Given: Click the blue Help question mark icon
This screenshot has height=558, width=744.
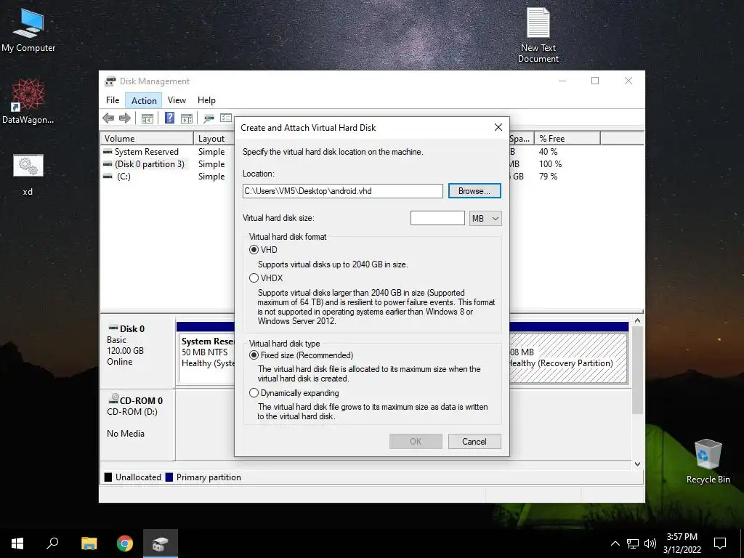Looking at the screenshot, I should [169, 118].
